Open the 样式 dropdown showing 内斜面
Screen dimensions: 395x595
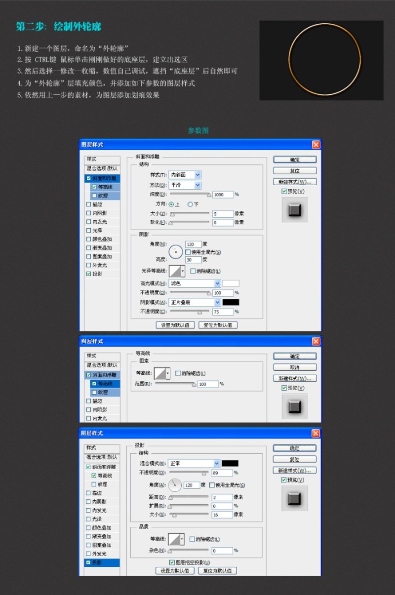click(185, 175)
